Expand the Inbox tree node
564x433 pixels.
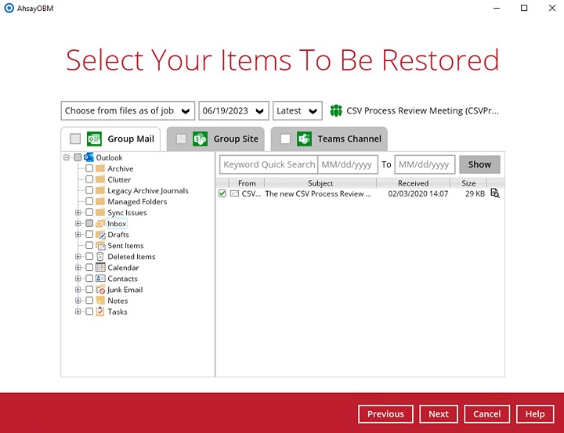pos(78,224)
